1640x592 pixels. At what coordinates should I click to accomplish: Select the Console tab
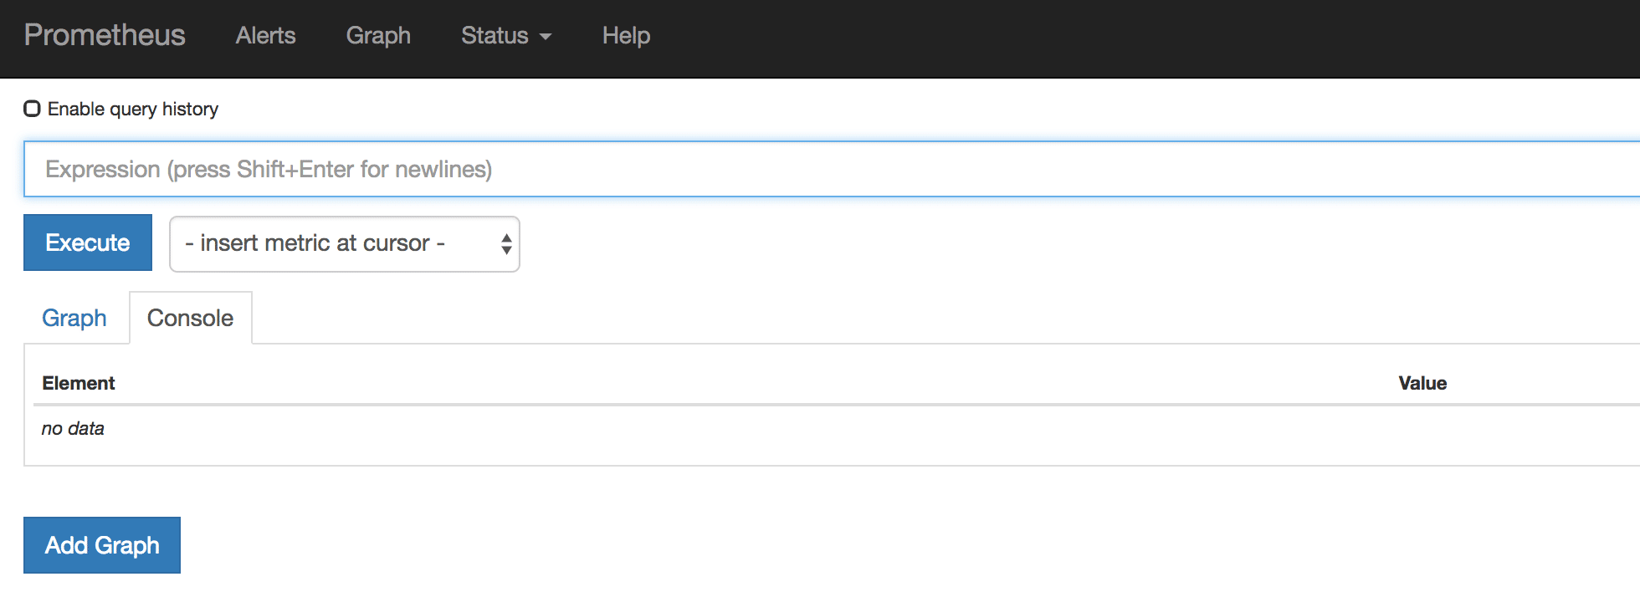[x=190, y=318]
